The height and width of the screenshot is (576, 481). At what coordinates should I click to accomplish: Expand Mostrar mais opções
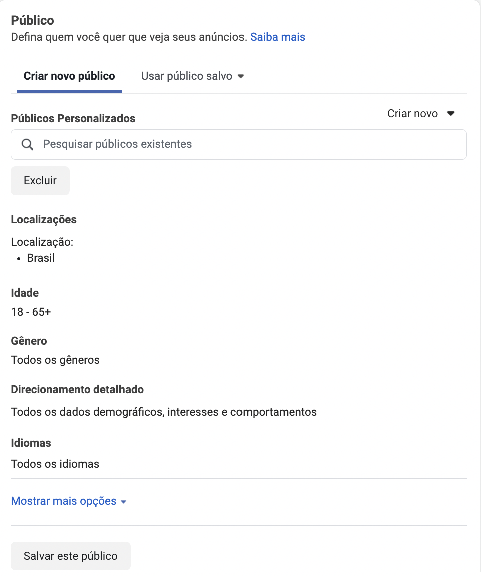pyautogui.click(x=68, y=501)
